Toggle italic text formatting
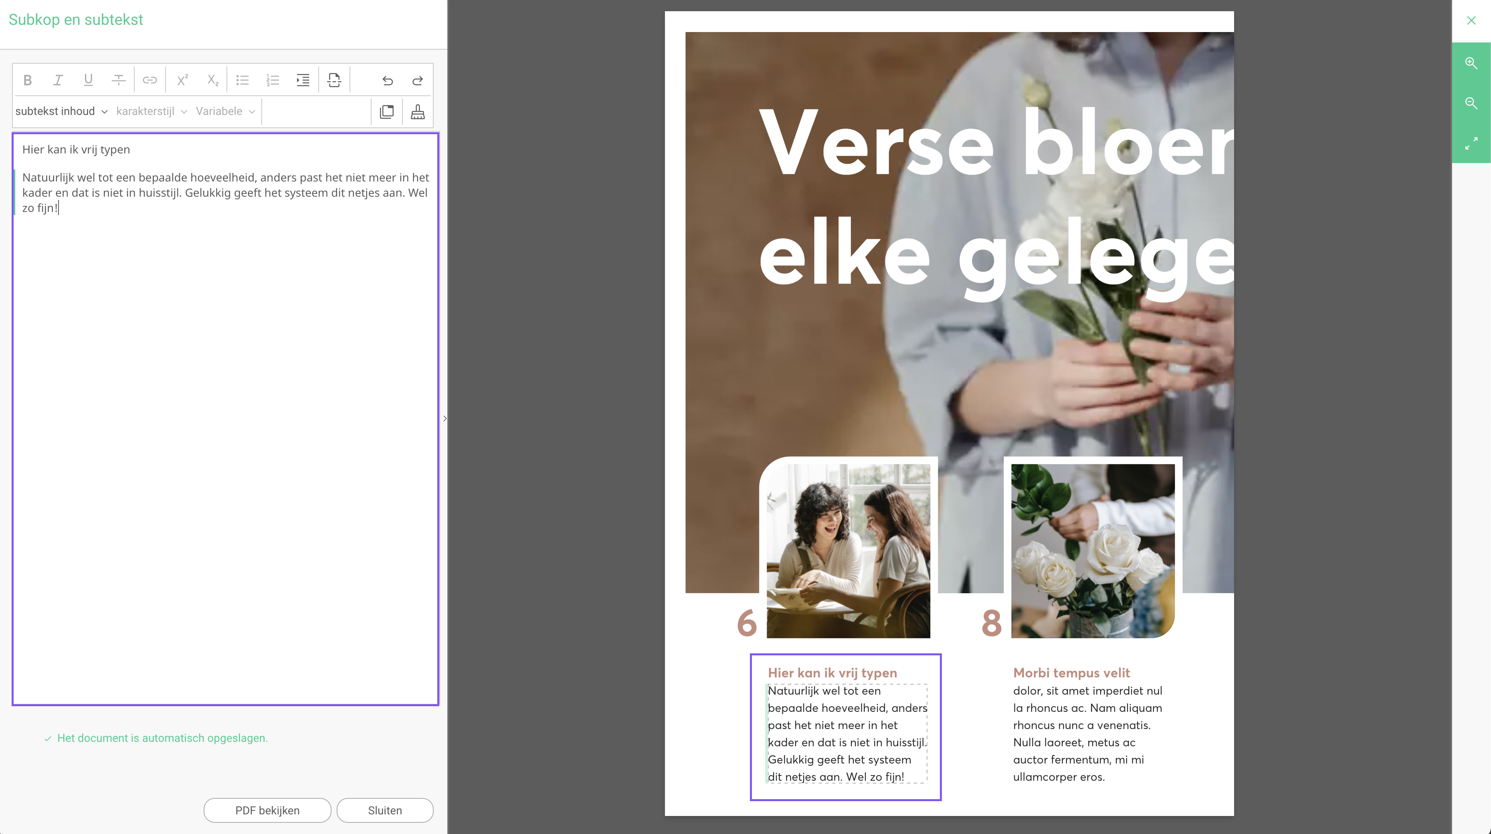Viewport: 1491px width, 834px height. point(58,80)
